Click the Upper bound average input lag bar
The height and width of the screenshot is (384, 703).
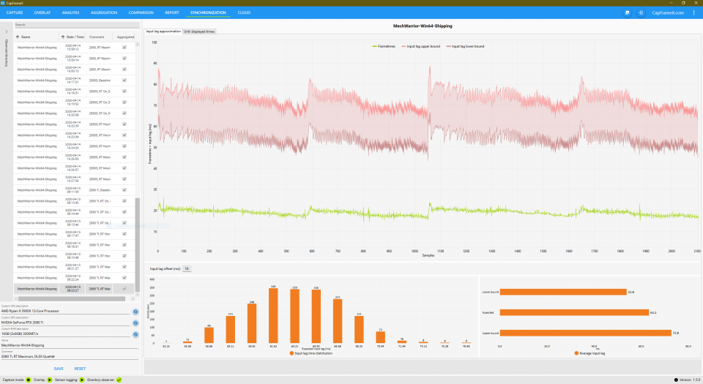click(586, 333)
